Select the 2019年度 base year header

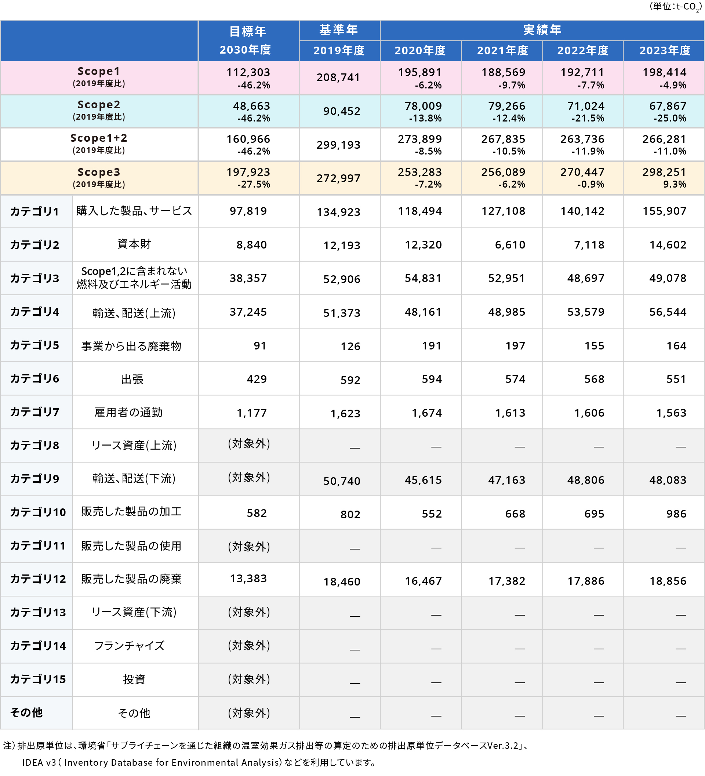pos(339,51)
